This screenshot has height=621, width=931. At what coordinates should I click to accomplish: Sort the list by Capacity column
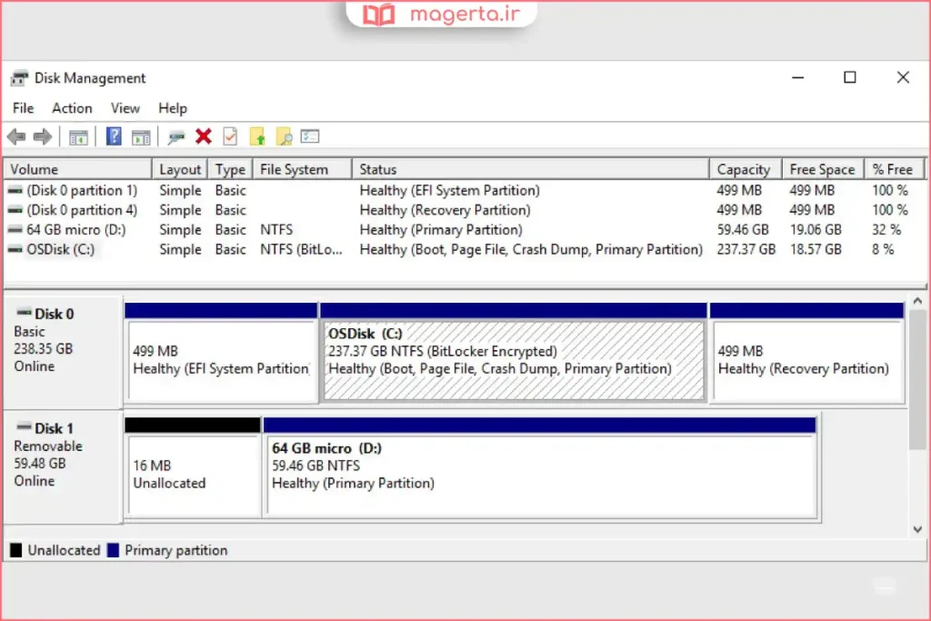[x=743, y=169]
